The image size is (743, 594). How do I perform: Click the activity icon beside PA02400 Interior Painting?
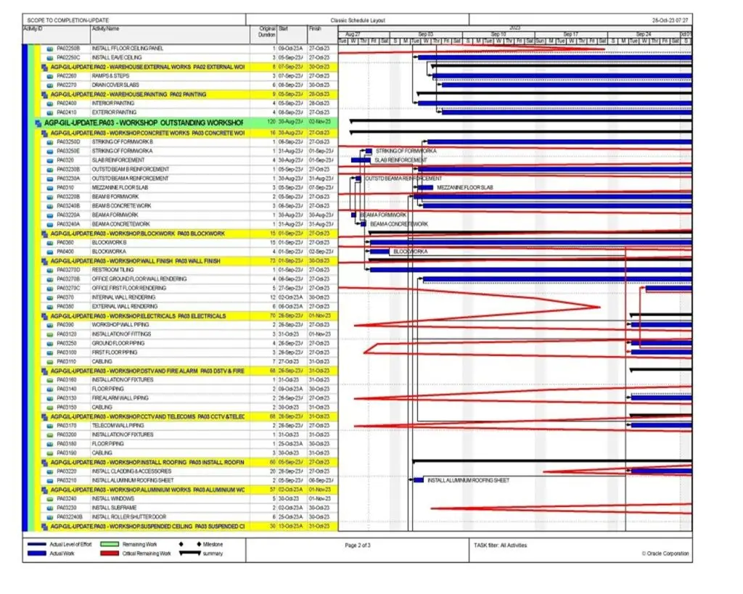[x=50, y=104]
